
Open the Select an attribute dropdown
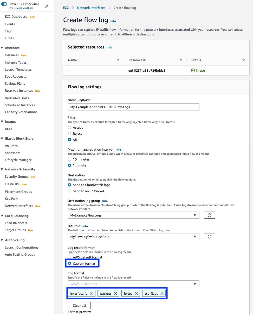point(133,284)
